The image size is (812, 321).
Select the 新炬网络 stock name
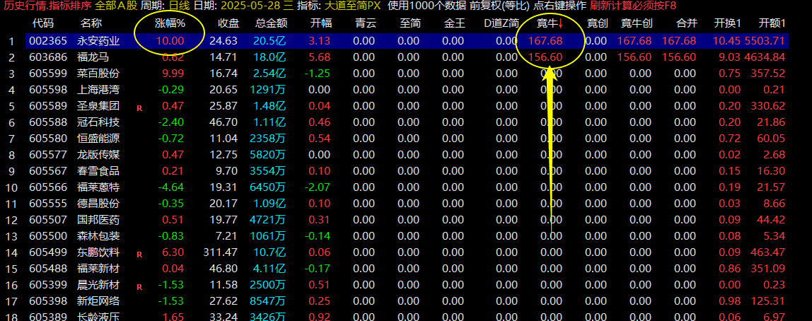coord(98,300)
